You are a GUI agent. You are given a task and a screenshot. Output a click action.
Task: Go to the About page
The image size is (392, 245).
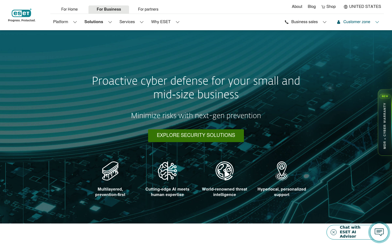[297, 7]
